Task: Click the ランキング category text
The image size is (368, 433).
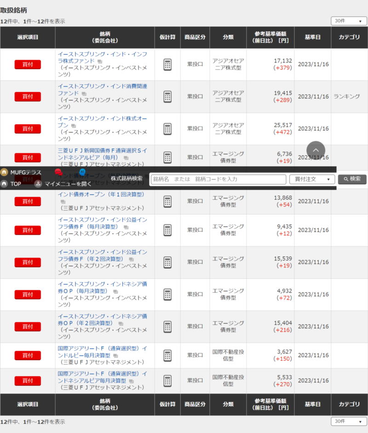Action: point(347,96)
